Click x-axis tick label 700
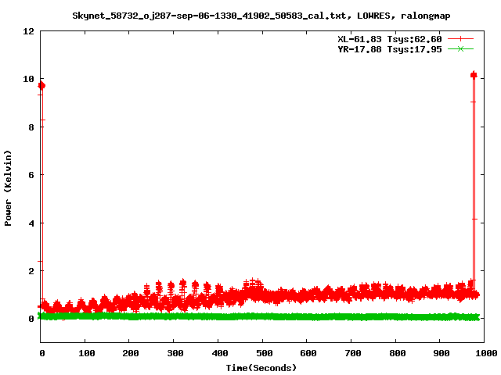The height and width of the screenshot is (375, 501). pyautogui.click(x=353, y=353)
